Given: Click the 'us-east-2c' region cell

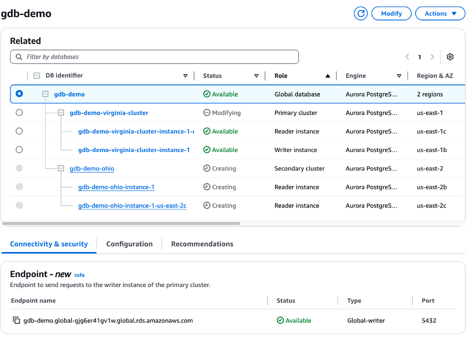Looking at the screenshot, I should click(x=431, y=205).
